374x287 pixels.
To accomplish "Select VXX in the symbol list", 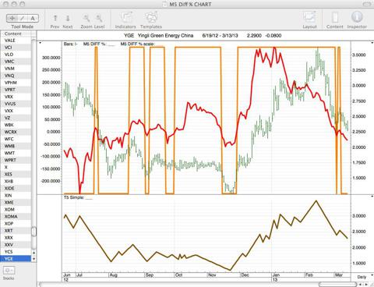I will (16, 111).
